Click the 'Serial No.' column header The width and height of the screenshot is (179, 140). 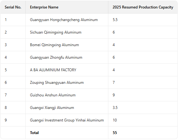point(13,7)
